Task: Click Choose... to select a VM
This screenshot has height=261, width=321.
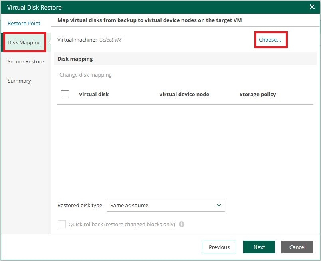Action: (270, 40)
